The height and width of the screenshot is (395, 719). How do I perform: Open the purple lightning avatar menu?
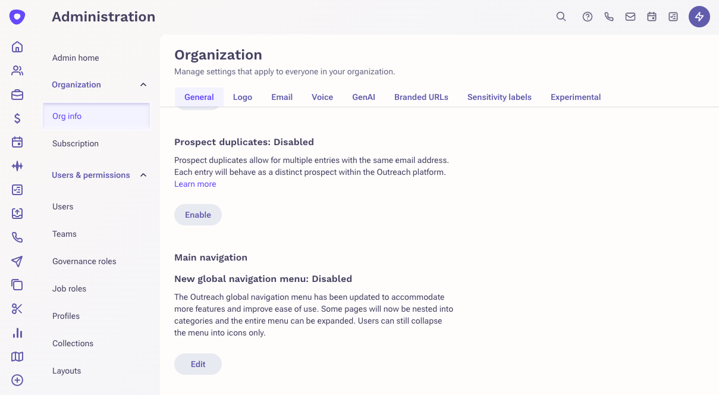pyautogui.click(x=699, y=17)
